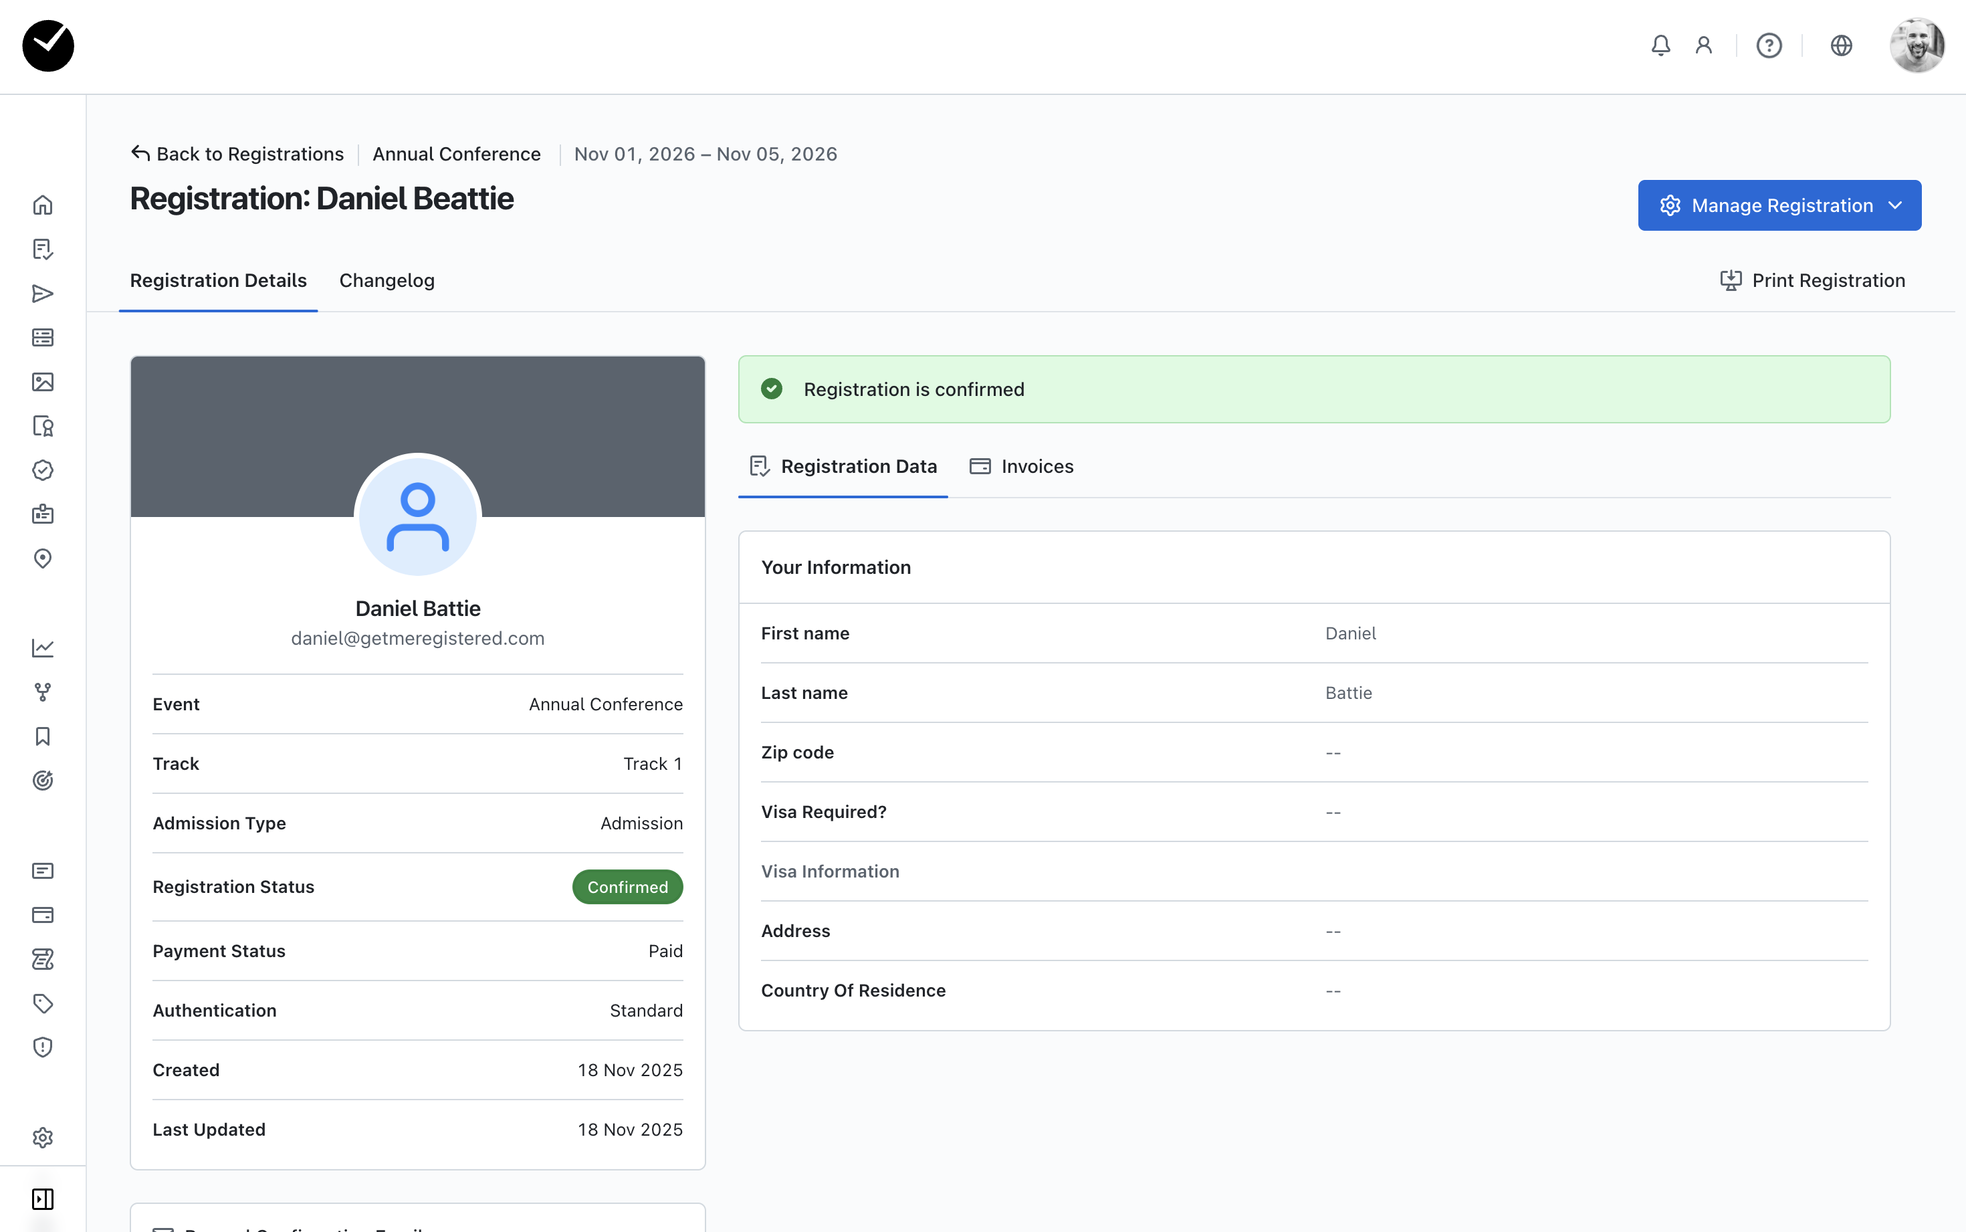
Task: Click the globe language icon
Action: (x=1840, y=45)
